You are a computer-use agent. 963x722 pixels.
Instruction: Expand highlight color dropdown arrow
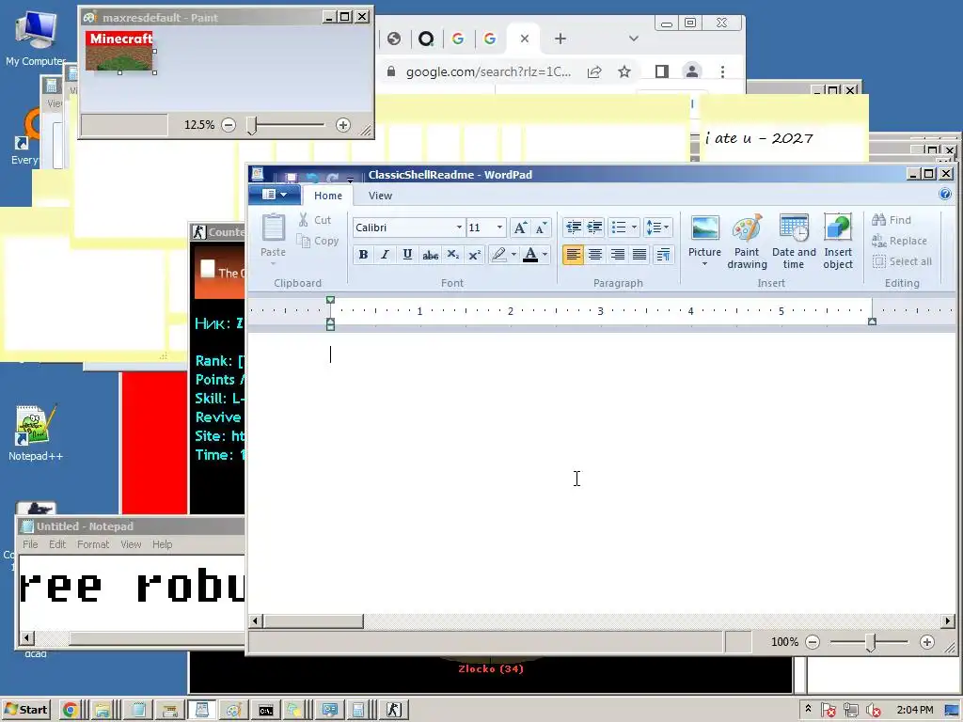pyautogui.click(x=513, y=255)
